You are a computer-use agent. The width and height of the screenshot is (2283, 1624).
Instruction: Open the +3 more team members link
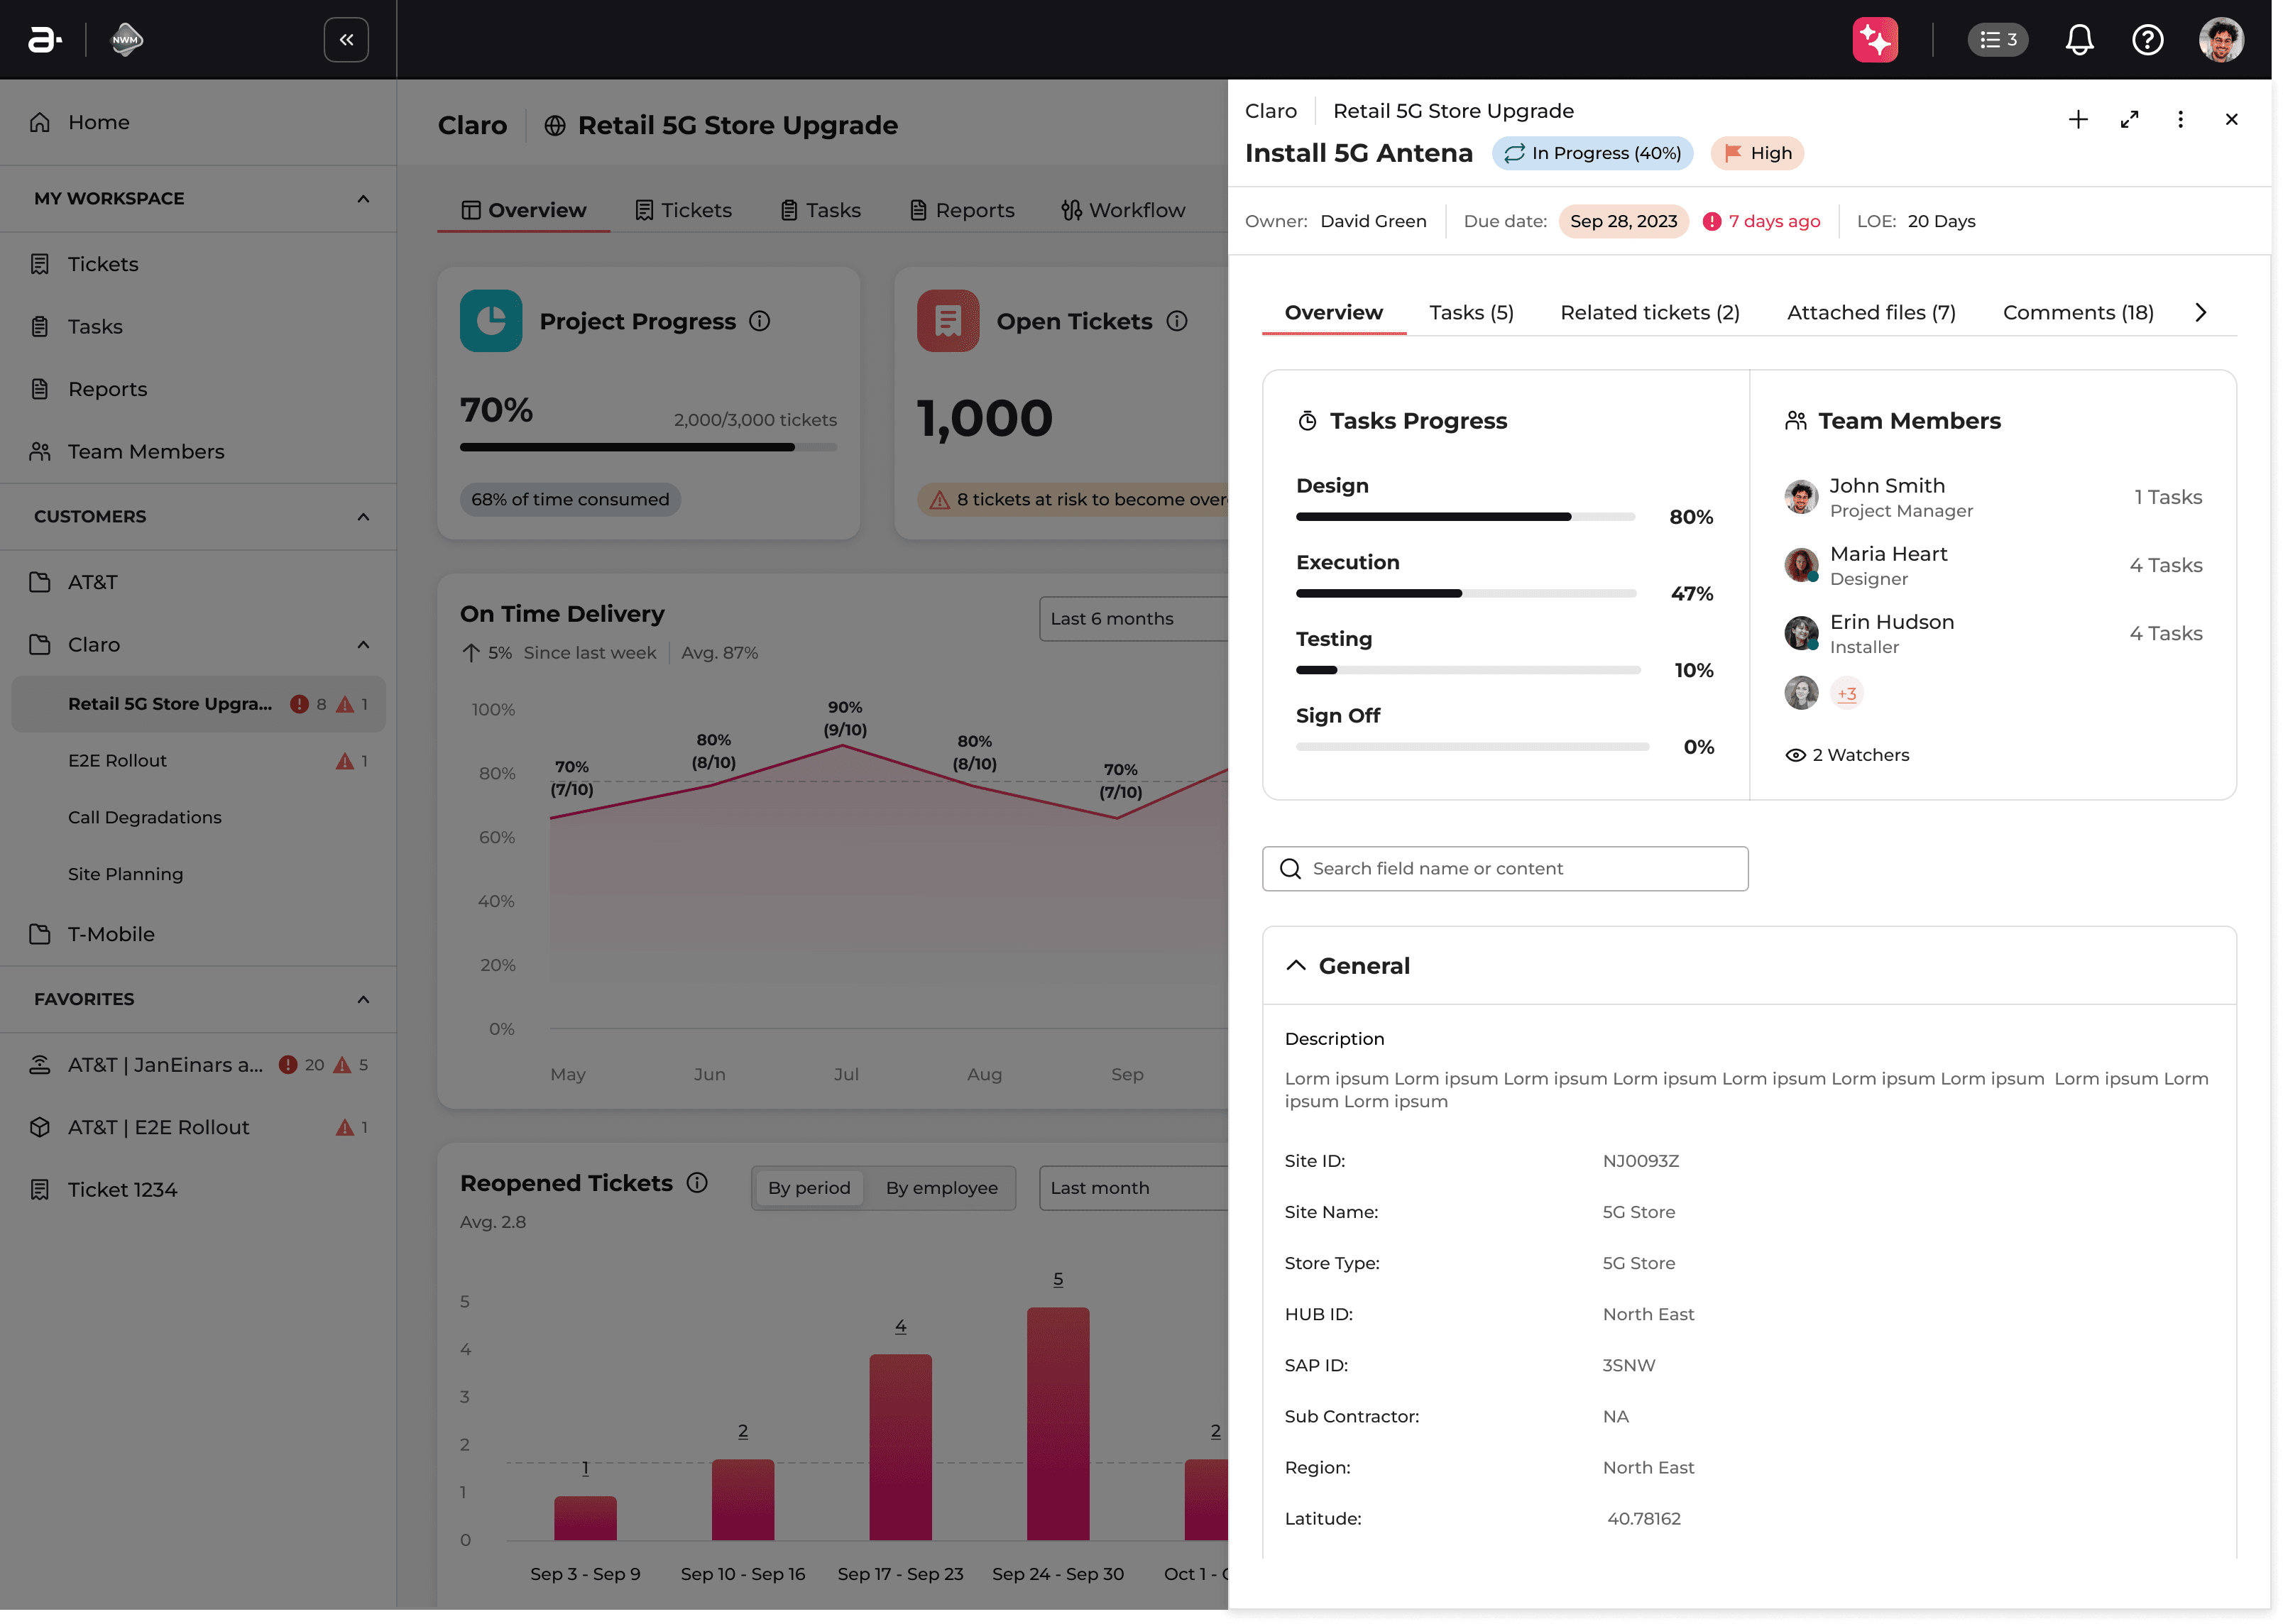(1846, 693)
